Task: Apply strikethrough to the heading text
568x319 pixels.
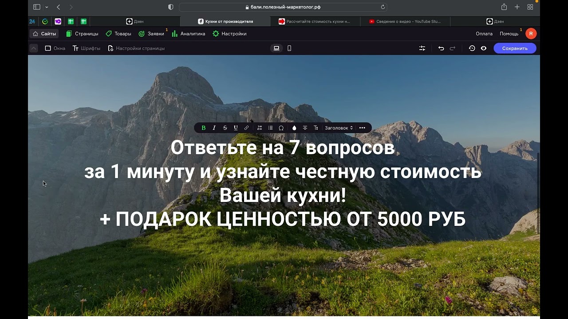Action: pyautogui.click(x=225, y=128)
